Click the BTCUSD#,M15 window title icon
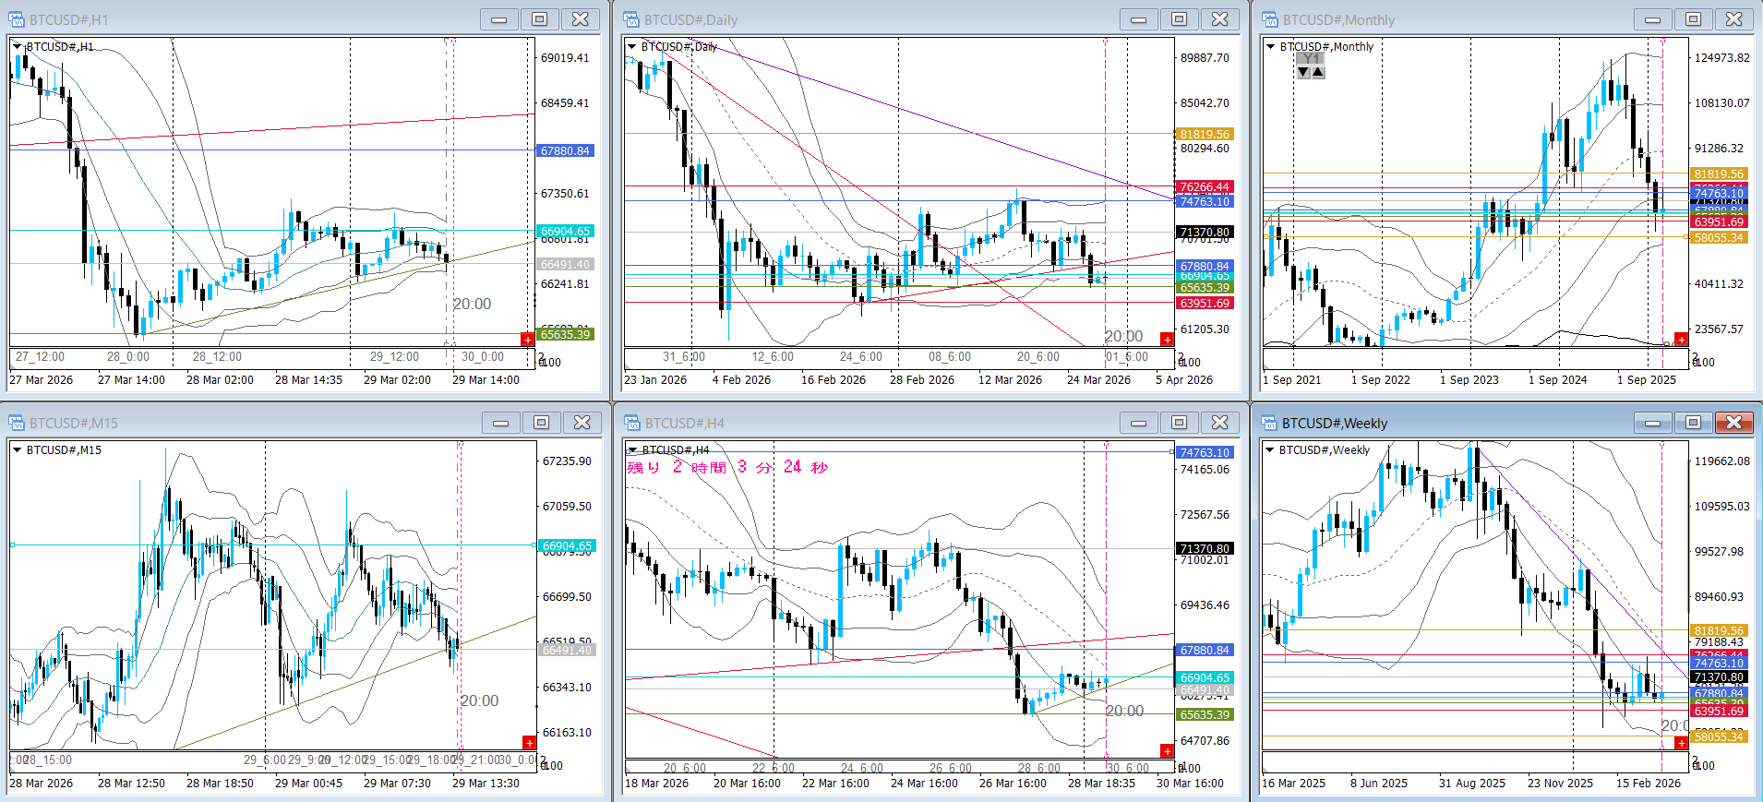This screenshot has height=802, width=1763. [17, 423]
